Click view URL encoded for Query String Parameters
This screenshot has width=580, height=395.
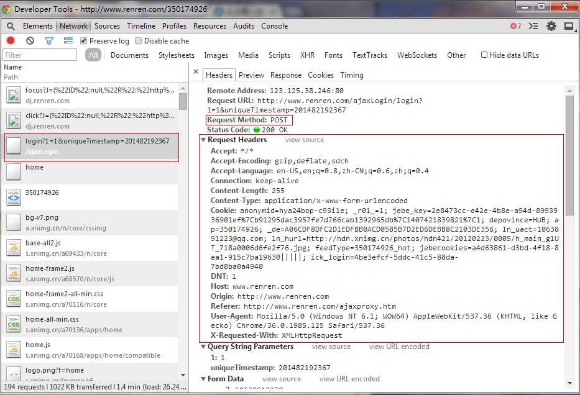(x=399, y=347)
